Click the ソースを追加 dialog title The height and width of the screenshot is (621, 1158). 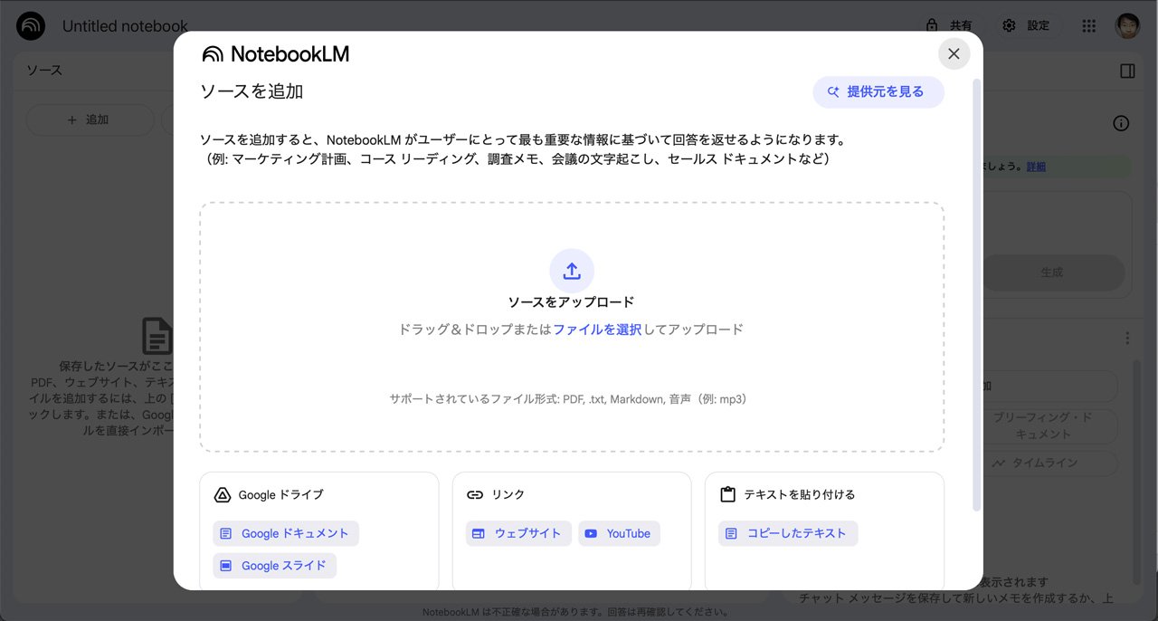[x=252, y=91]
